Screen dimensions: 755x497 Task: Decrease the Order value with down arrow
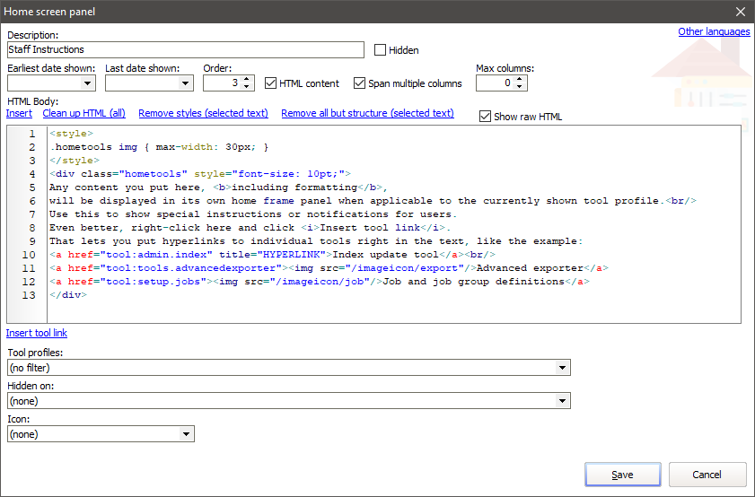(x=247, y=87)
